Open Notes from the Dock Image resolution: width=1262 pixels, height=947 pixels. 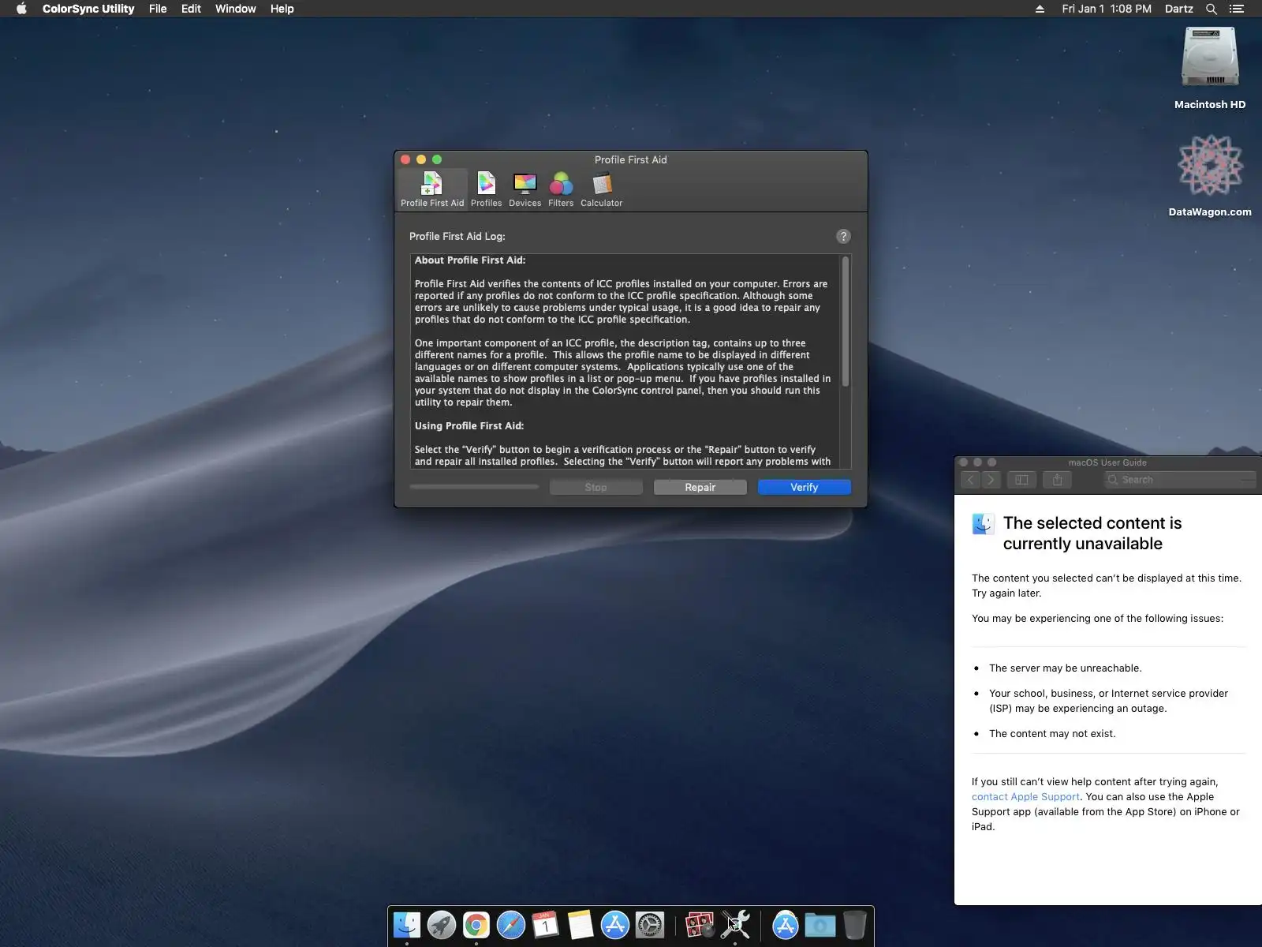point(581,925)
